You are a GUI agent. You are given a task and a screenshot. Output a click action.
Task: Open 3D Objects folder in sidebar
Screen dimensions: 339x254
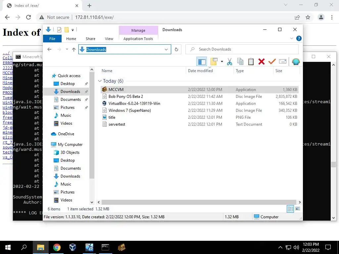click(x=67, y=152)
